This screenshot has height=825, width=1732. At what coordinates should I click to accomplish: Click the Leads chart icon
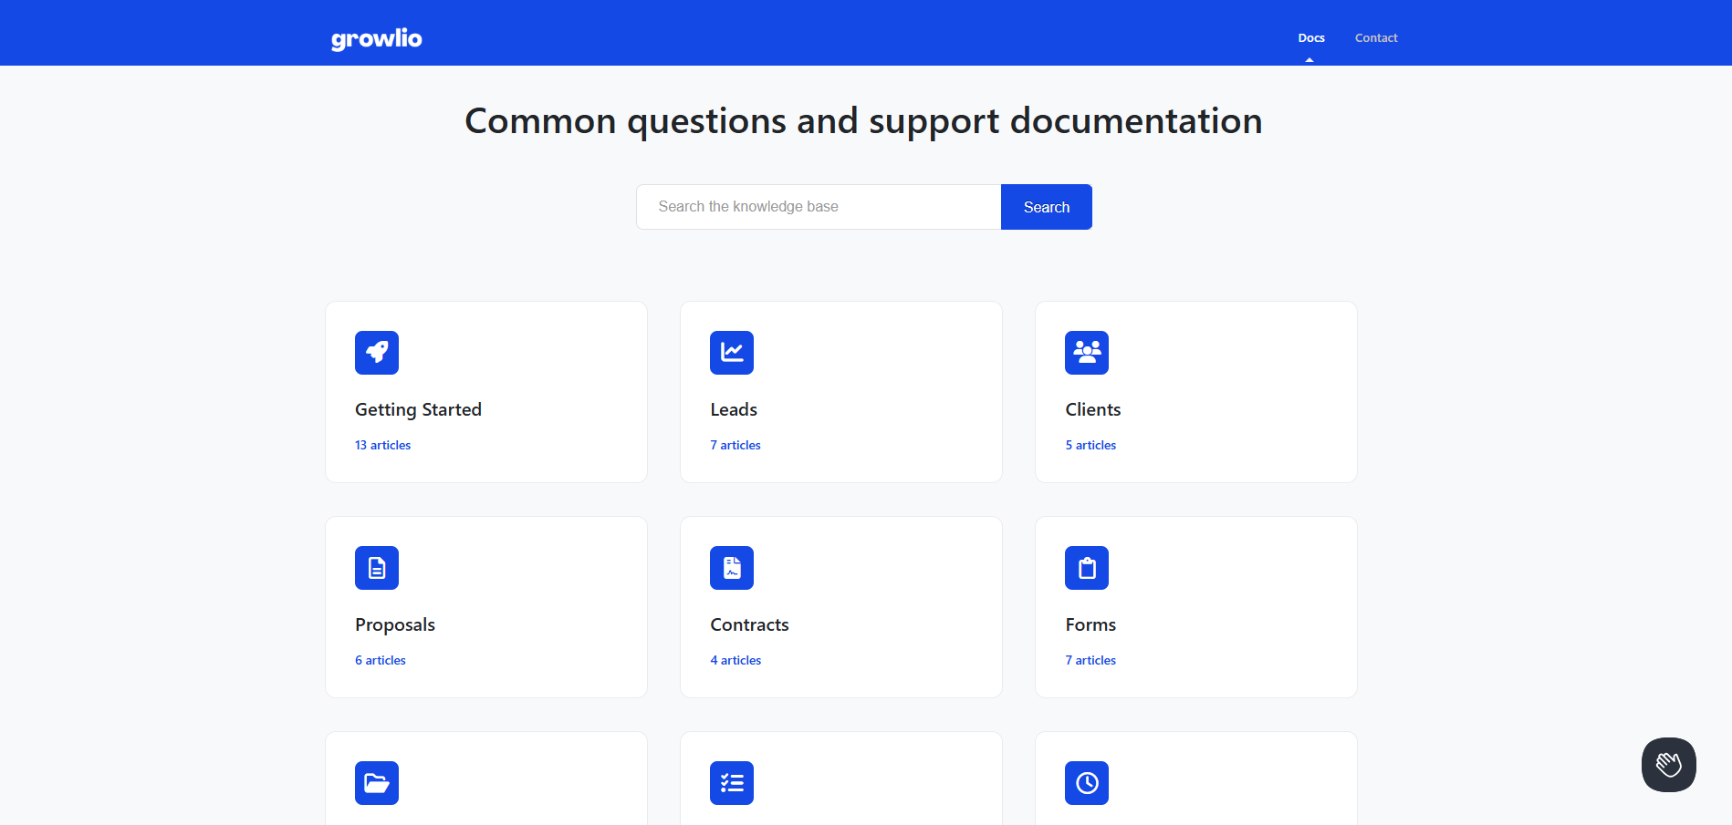click(x=732, y=353)
